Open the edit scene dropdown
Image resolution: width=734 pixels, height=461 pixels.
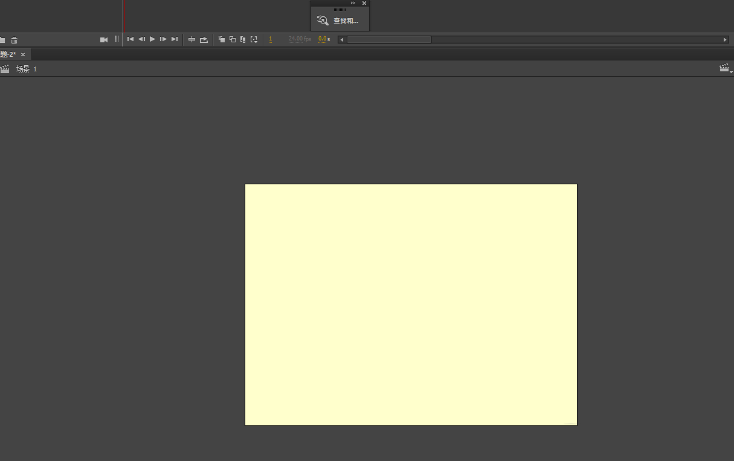pyautogui.click(x=725, y=69)
